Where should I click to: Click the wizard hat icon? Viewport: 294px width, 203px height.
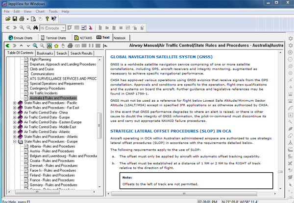[x=91, y=28]
